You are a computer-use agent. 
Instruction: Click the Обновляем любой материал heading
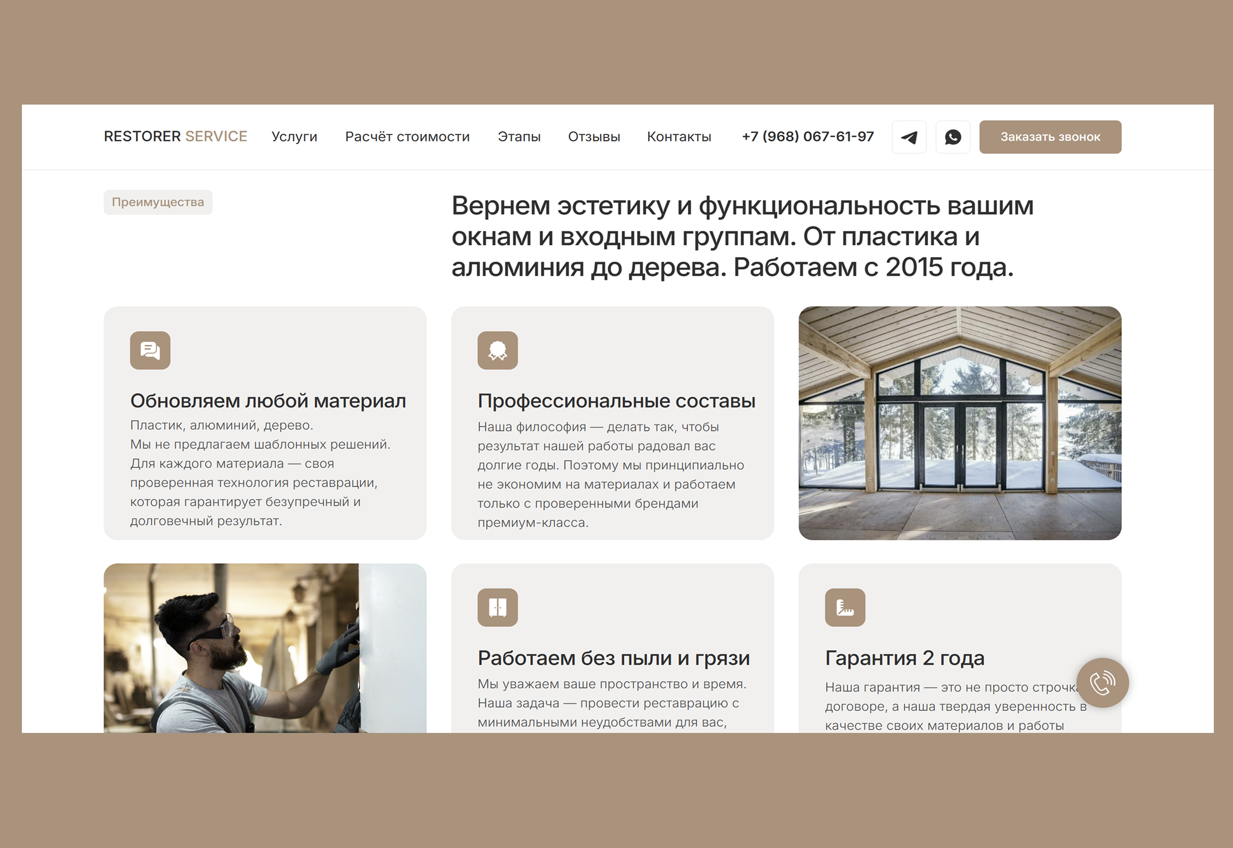268,400
